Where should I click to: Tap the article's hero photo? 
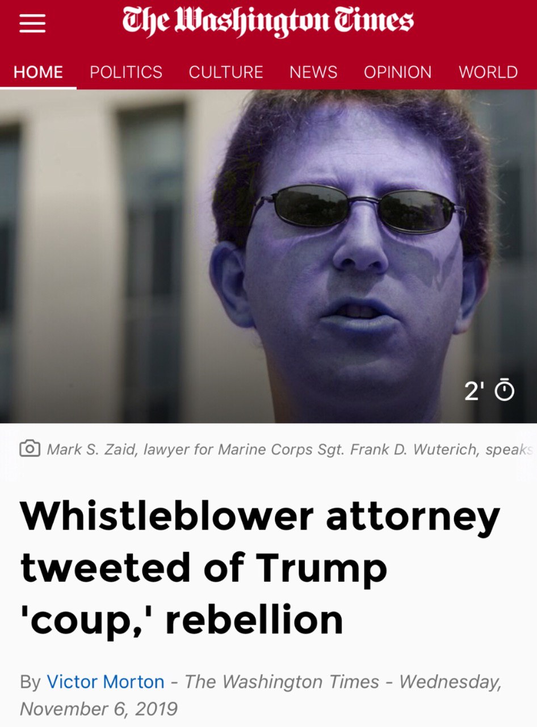(x=268, y=256)
